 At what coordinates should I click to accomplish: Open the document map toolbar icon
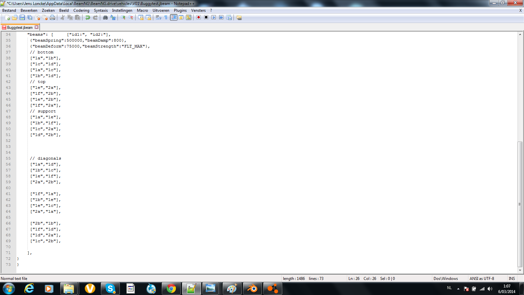(189, 18)
